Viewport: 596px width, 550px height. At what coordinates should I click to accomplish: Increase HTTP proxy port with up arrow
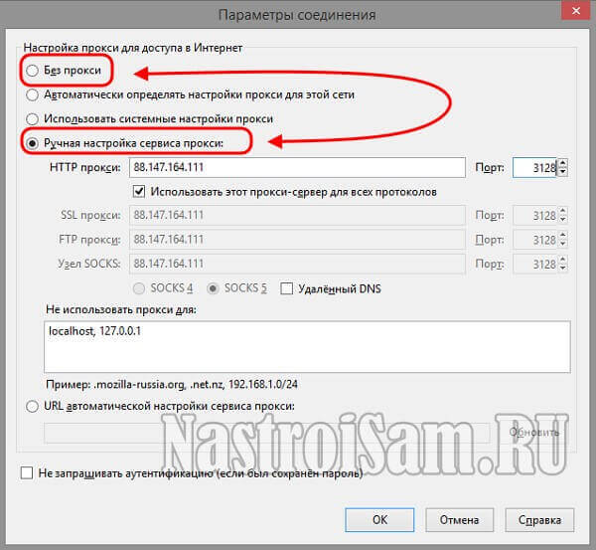[563, 164]
